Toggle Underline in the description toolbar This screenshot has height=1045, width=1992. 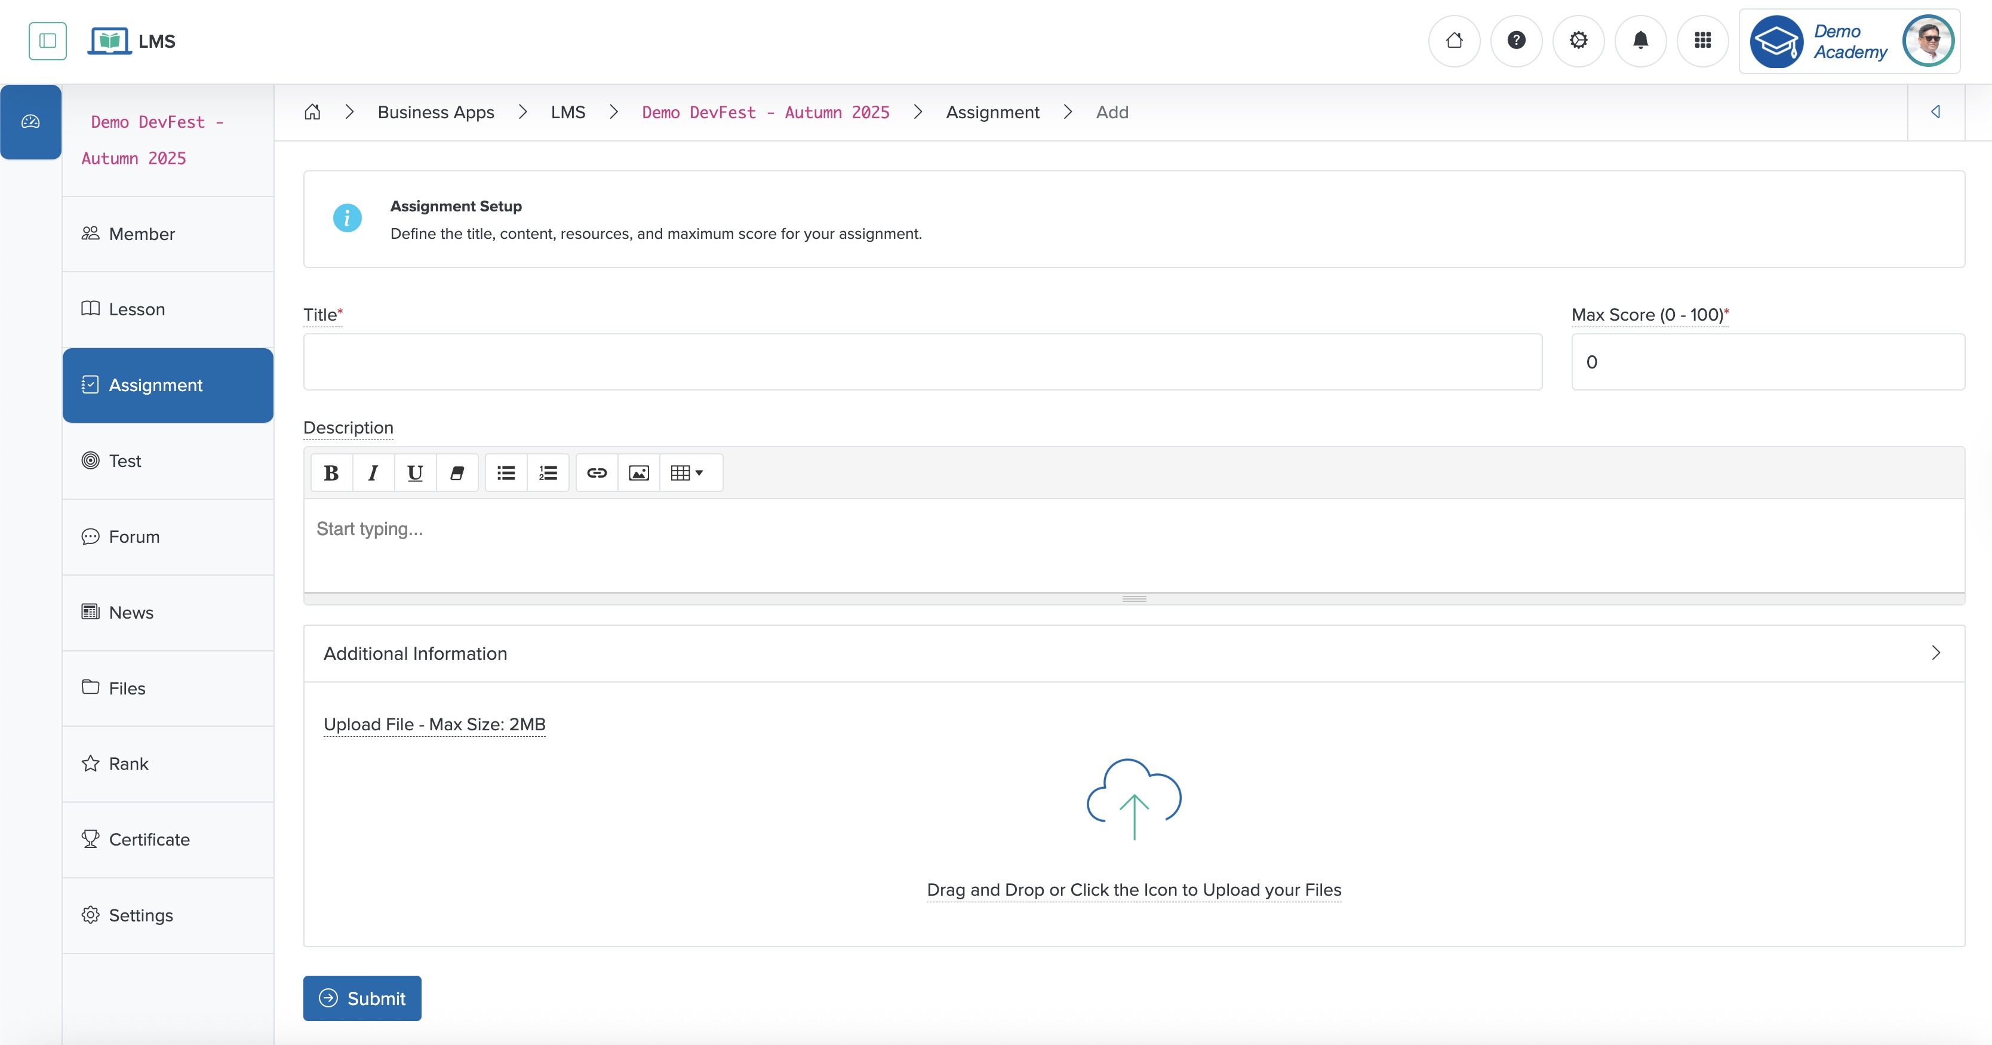click(x=415, y=472)
